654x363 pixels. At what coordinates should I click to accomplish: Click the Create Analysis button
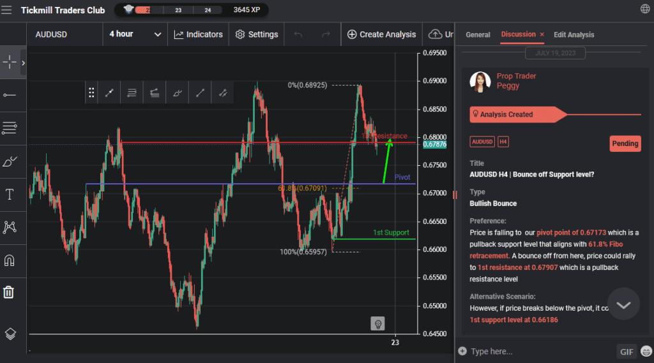tap(381, 34)
